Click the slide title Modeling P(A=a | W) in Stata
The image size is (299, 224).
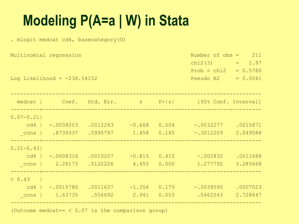106,21
